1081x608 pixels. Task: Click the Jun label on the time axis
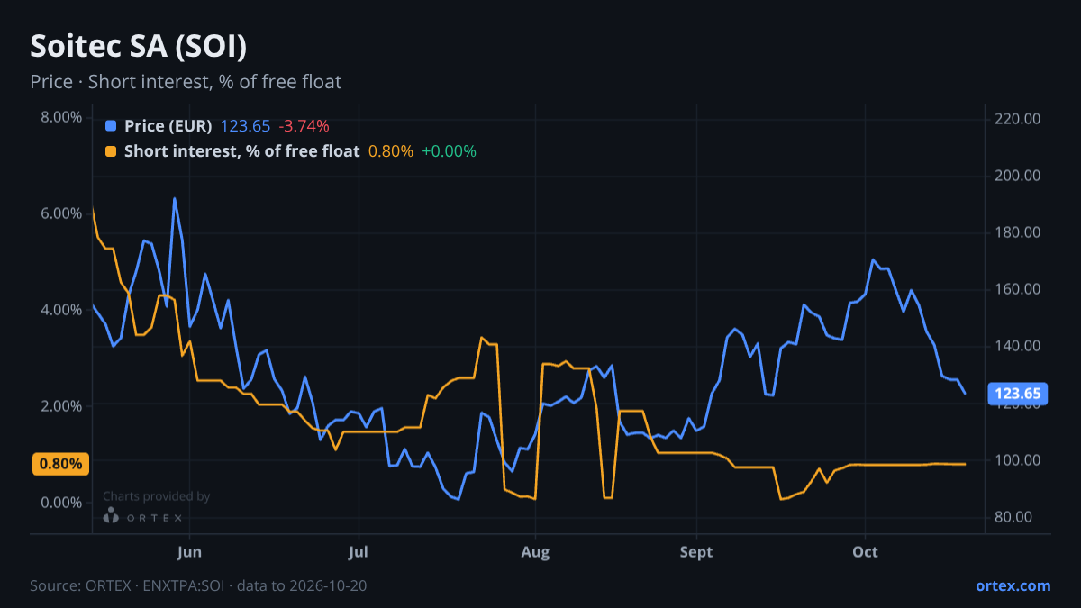[190, 551]
